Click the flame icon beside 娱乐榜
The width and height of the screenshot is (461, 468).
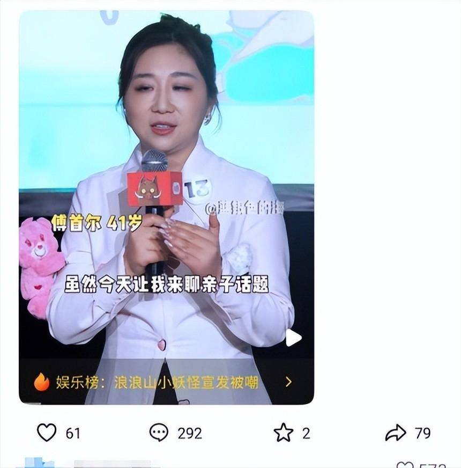tap(41, 382)
